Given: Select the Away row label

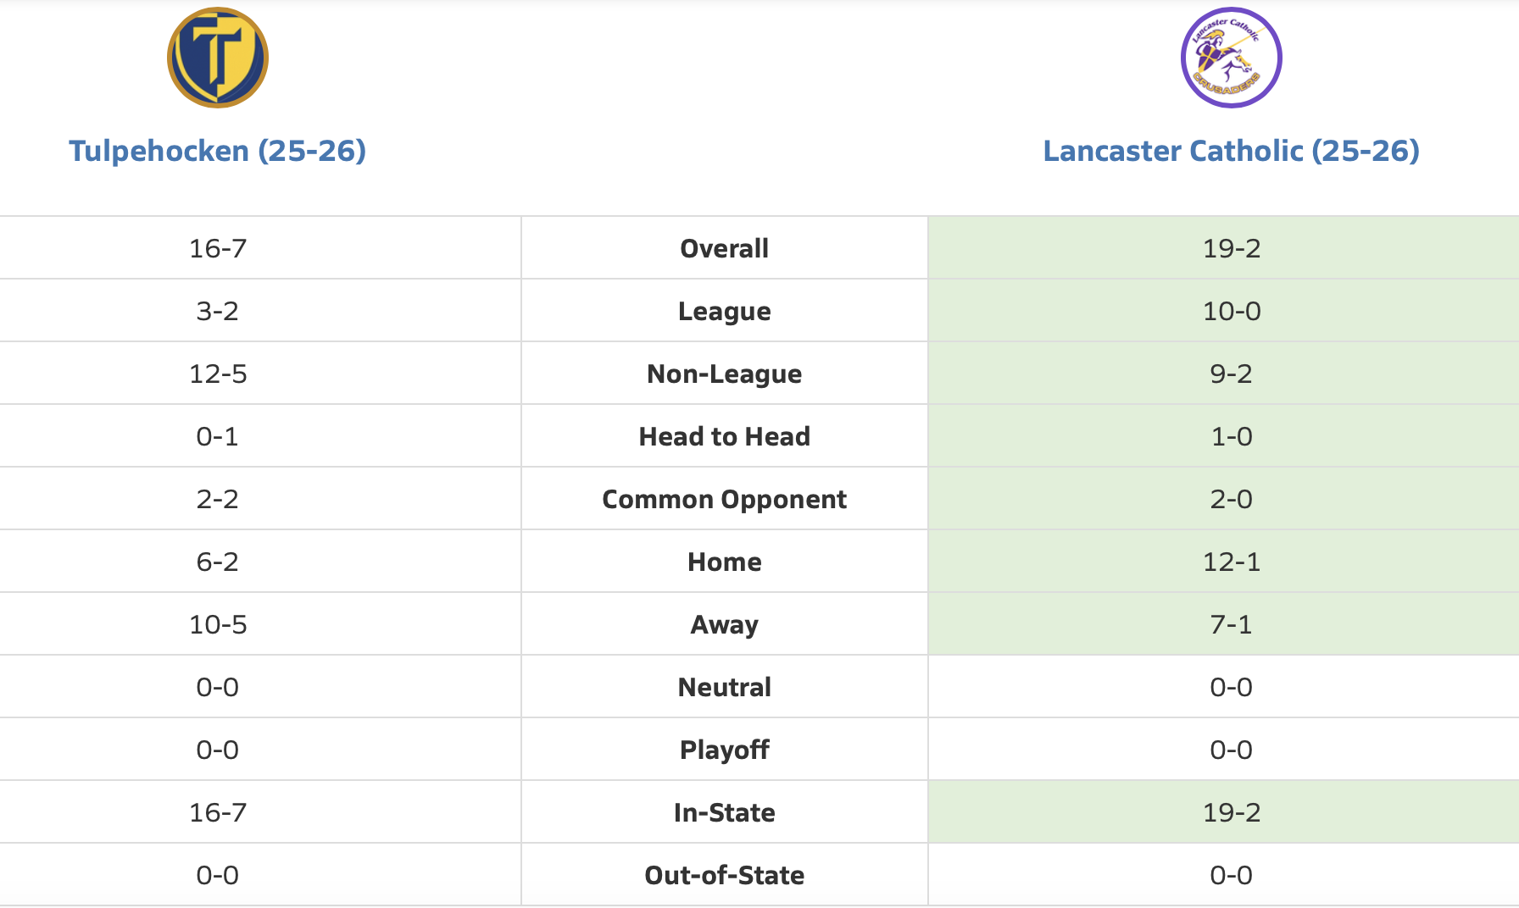Looking at the screenshot, I should point(724,624).
